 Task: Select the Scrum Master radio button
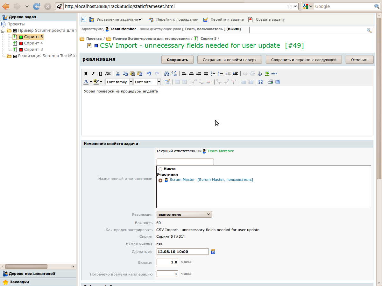click(x=160, y=180)
